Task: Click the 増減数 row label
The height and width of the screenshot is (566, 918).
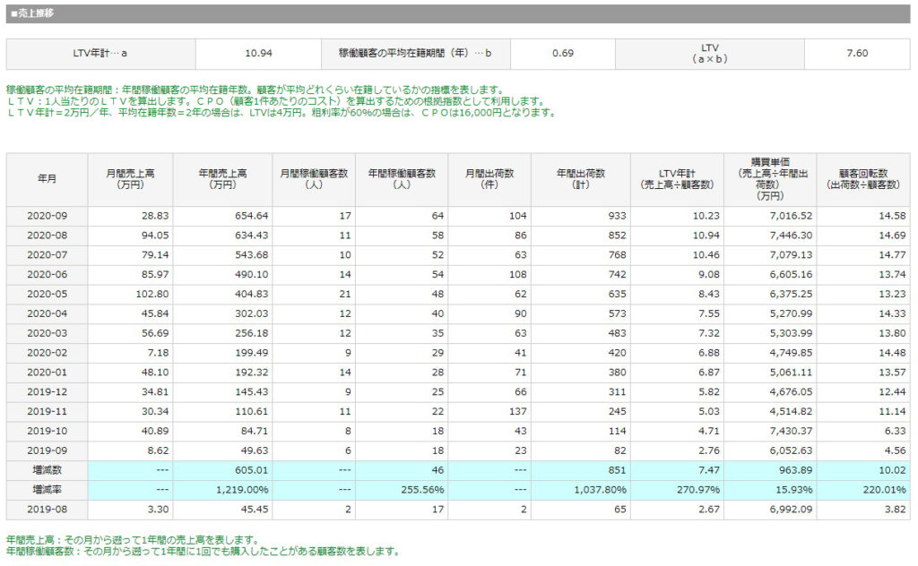Action: [48, 470]
